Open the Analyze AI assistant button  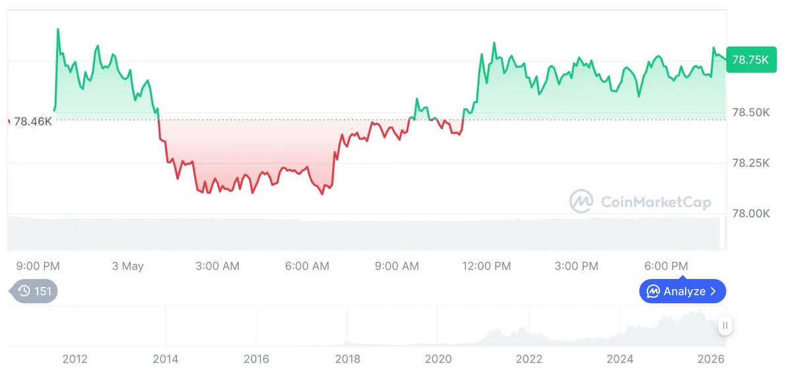pos(682,291)
